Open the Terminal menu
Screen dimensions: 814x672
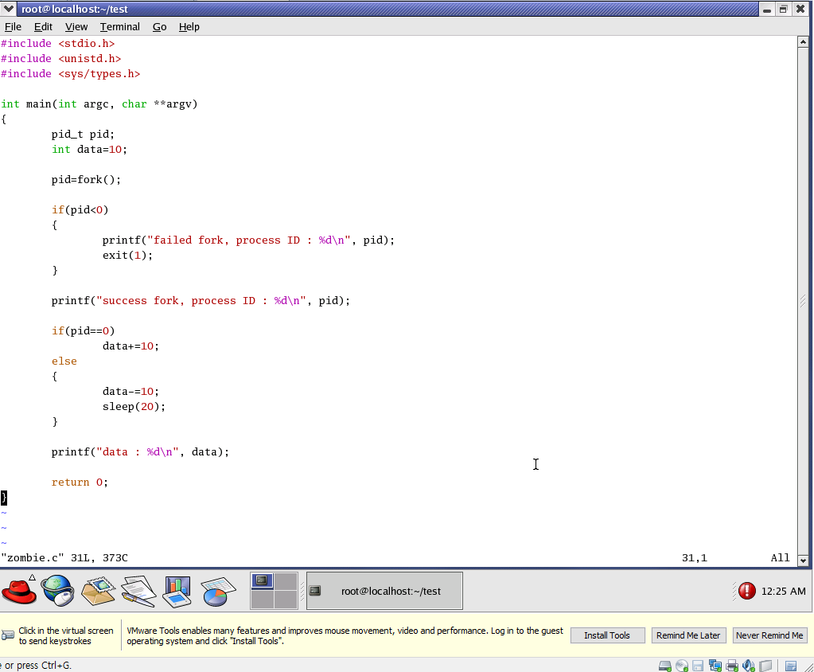pos(119,26)
